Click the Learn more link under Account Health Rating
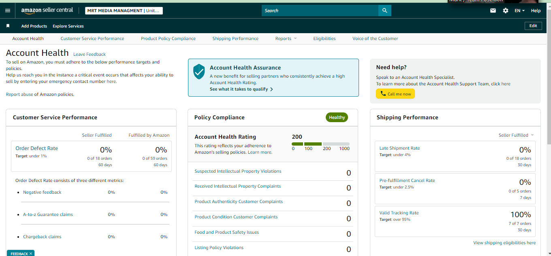This screenshot has height=256, width=551. (259, 152)
